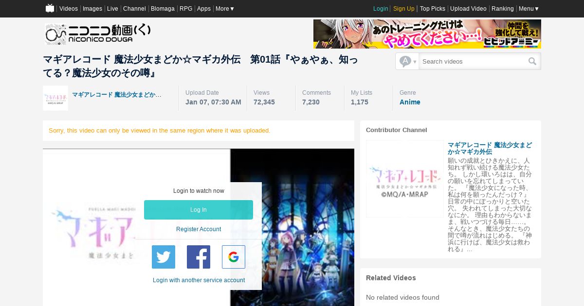The height and width of the screenshot is (306, 584).
Task: Open the Anime genre link
Action: [x=410, y=102]
